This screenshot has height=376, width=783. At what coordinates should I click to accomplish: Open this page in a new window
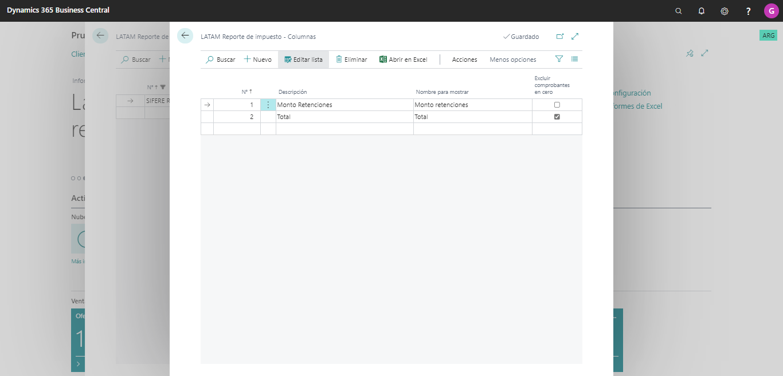(560, 37)
